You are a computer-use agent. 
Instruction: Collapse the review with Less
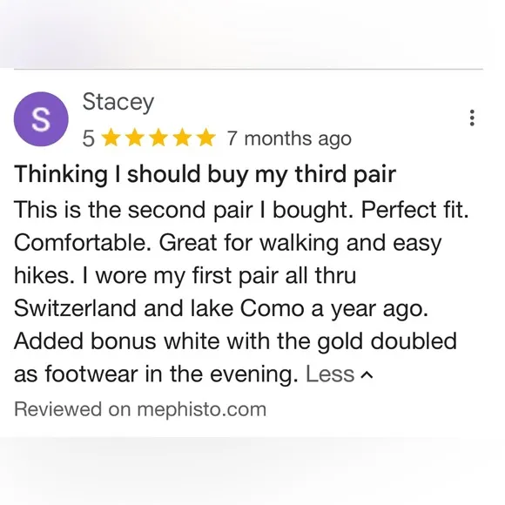[x=330, y=374]
